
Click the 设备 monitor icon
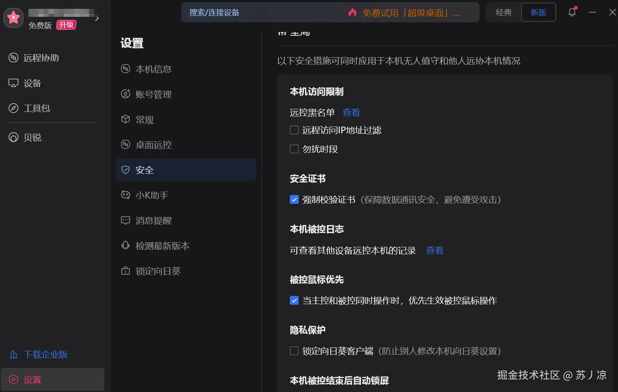tap(13, 83)
